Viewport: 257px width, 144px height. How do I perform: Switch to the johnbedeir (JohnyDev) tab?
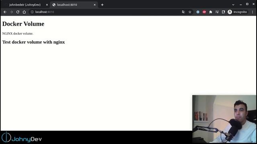(25, 5)
